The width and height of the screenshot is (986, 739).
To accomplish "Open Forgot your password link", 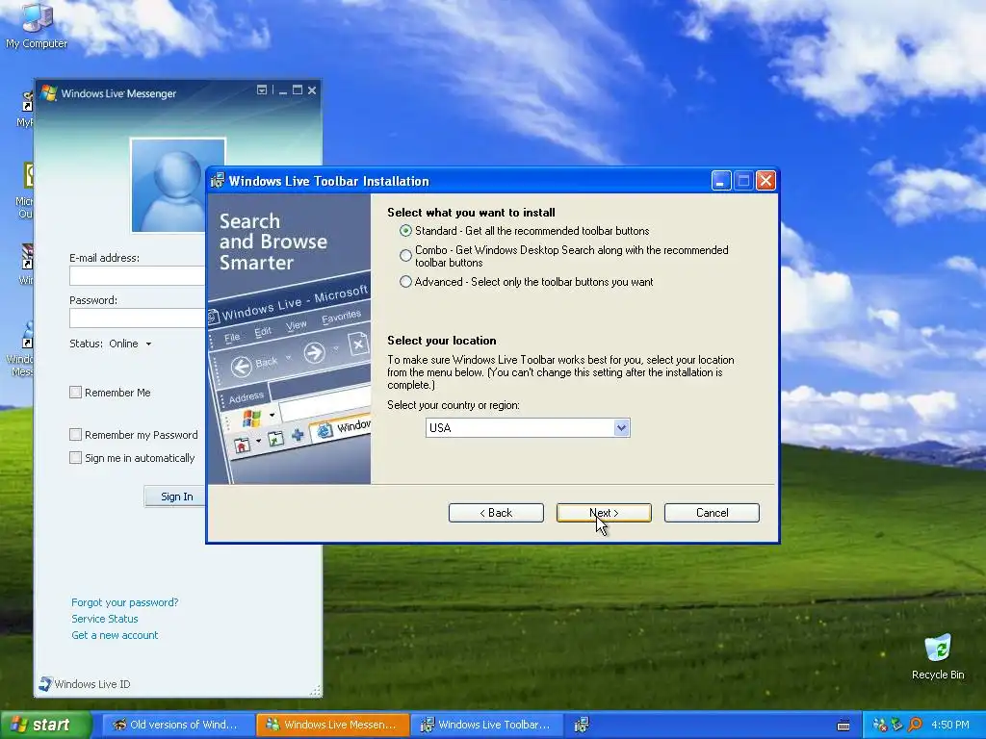I will (x=124, y=602).
